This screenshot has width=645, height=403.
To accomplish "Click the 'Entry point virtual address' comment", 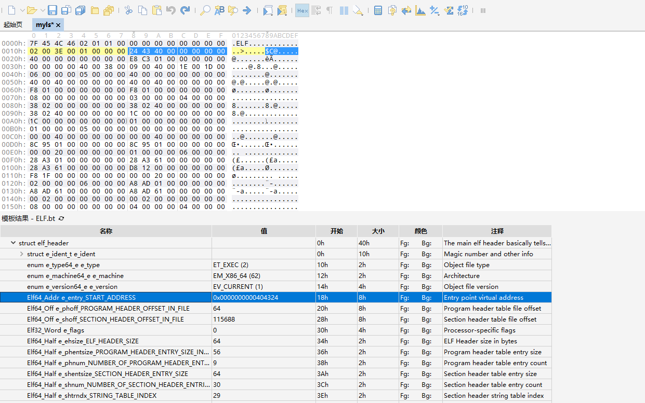I will 483,298.
